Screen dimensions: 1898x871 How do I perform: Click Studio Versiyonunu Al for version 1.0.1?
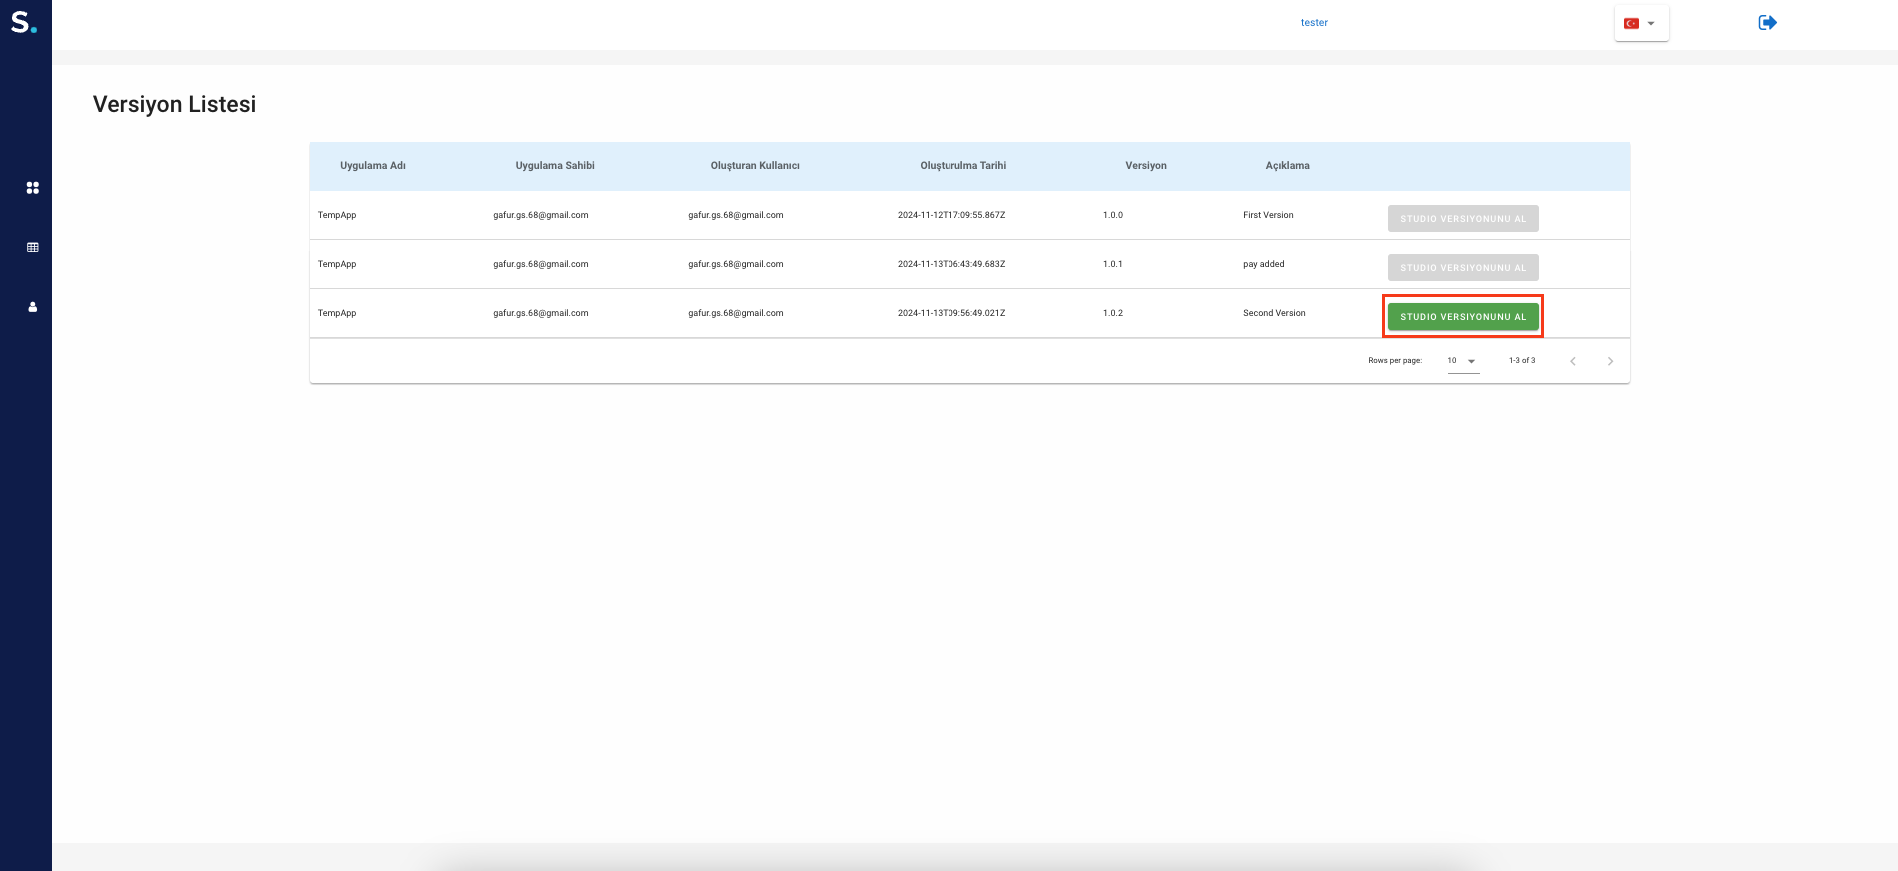coord(1463,268)
